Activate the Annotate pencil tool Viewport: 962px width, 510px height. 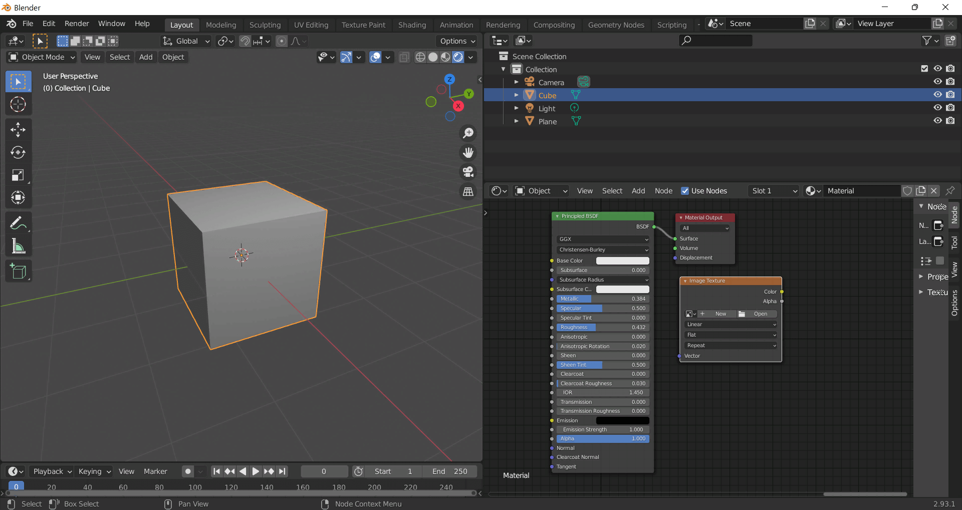point(18,223)
